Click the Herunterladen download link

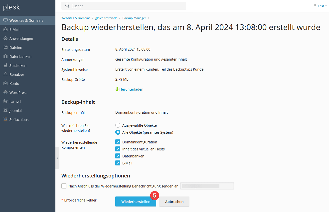point(131,89)
